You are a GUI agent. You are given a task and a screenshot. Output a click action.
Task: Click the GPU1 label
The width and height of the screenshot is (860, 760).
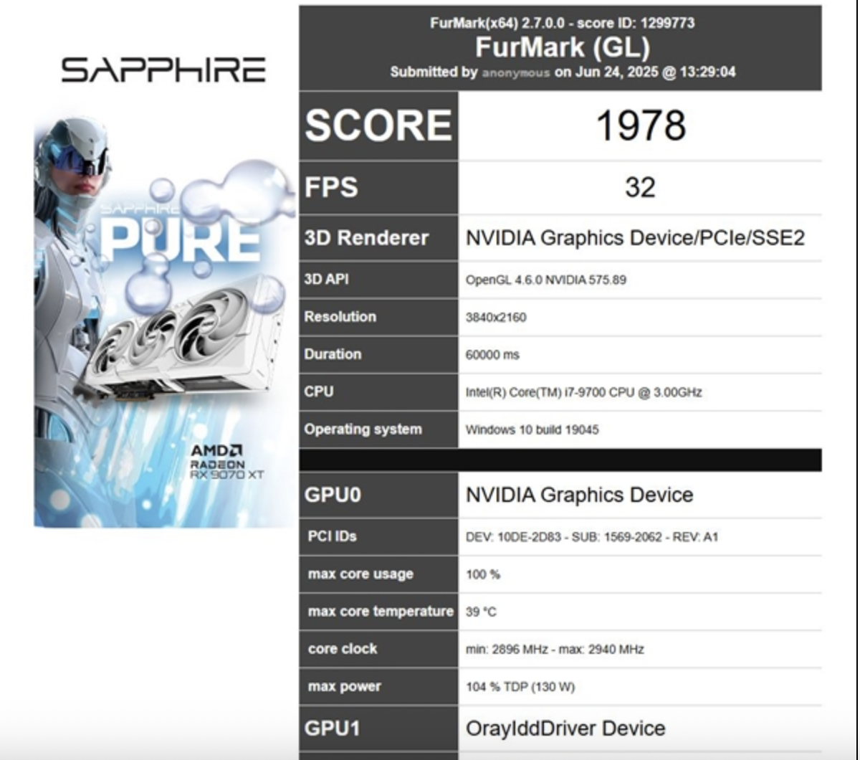332,728
